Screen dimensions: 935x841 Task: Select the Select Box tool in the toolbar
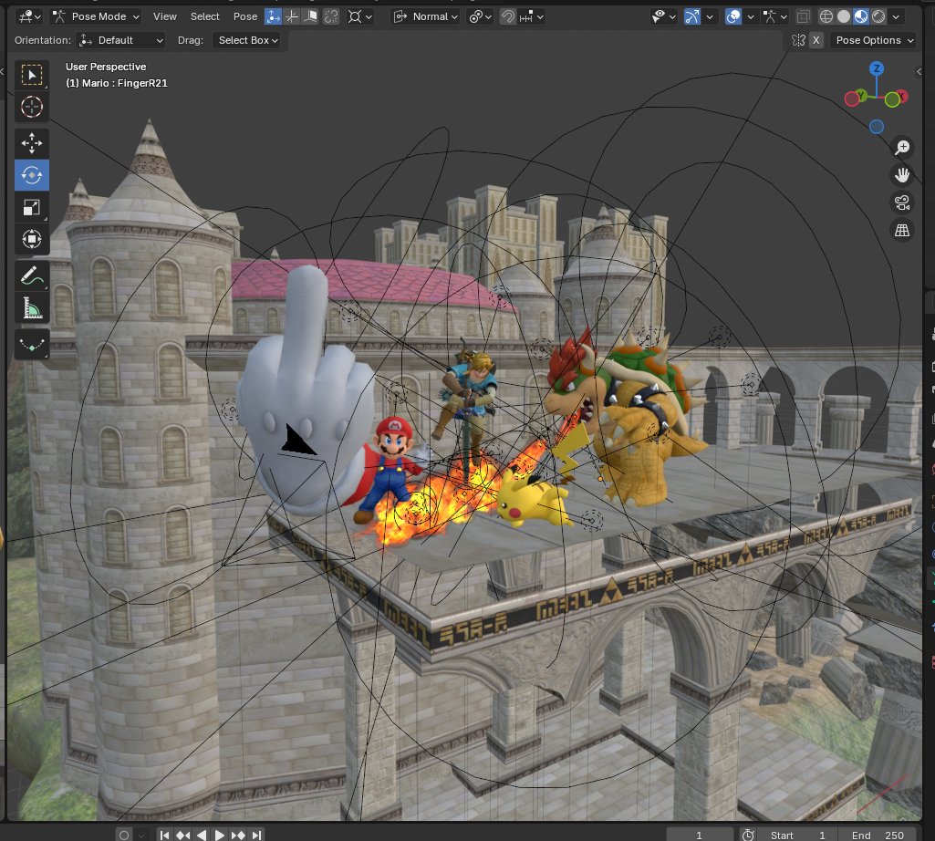(32, 75)
